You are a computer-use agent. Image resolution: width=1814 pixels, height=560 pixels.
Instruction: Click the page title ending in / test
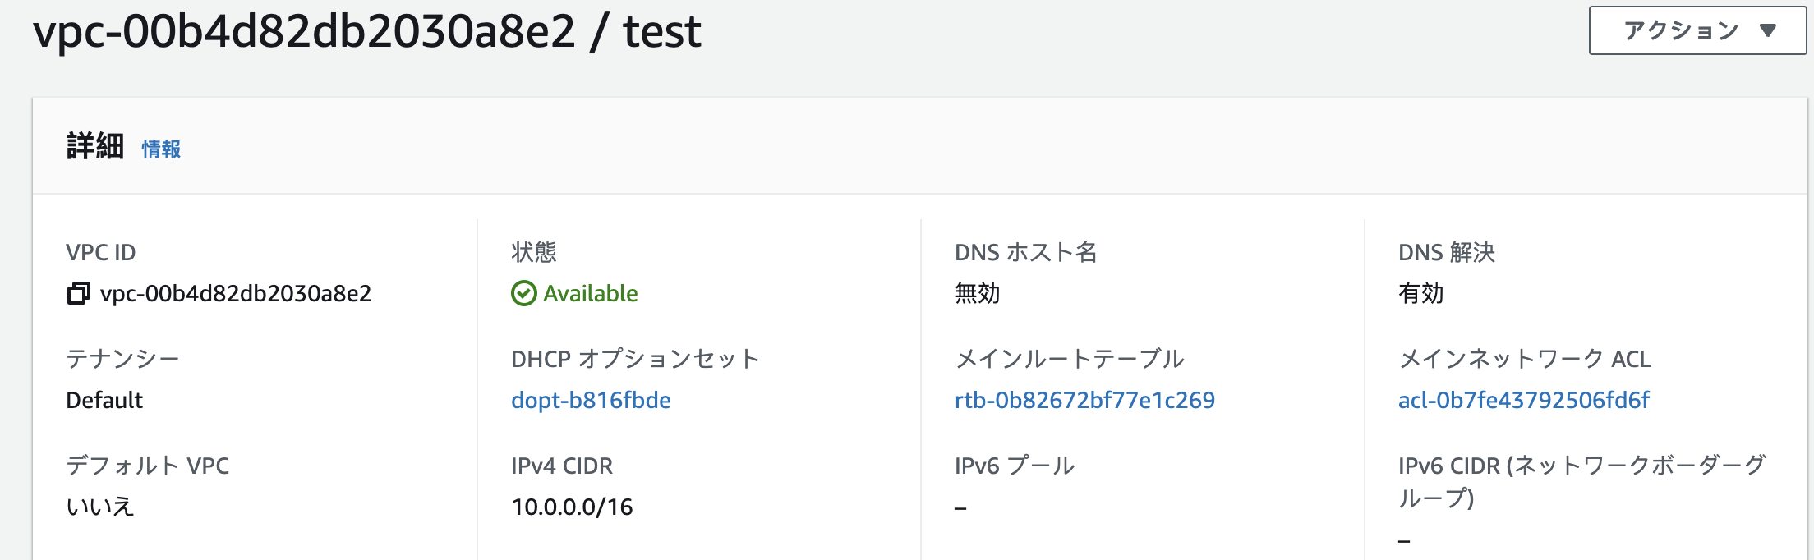366,33
